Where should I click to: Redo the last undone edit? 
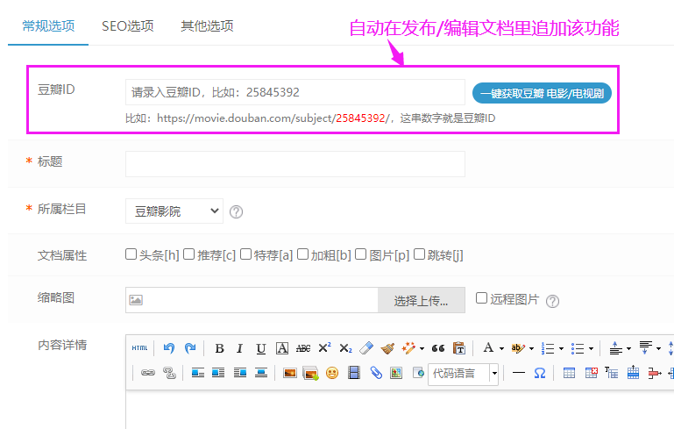[x=190, y=348]
